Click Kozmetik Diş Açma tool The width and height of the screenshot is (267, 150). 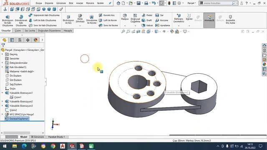(230, 20)
